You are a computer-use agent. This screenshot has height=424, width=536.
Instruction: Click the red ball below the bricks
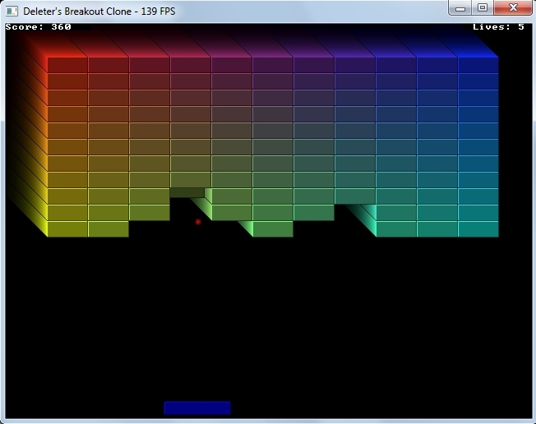click(198, 221)
